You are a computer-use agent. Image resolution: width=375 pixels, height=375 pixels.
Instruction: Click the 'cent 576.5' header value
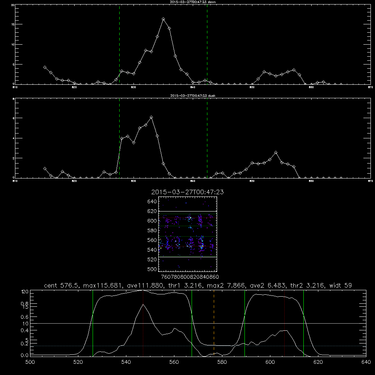[x=62, y=285]
